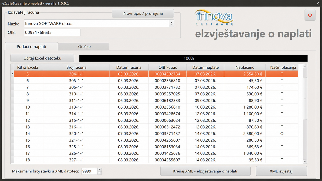Click Kreiraj XML - eIzvještavanje o naplati
This screenshot has height=181, width=322.
(205, 171)
